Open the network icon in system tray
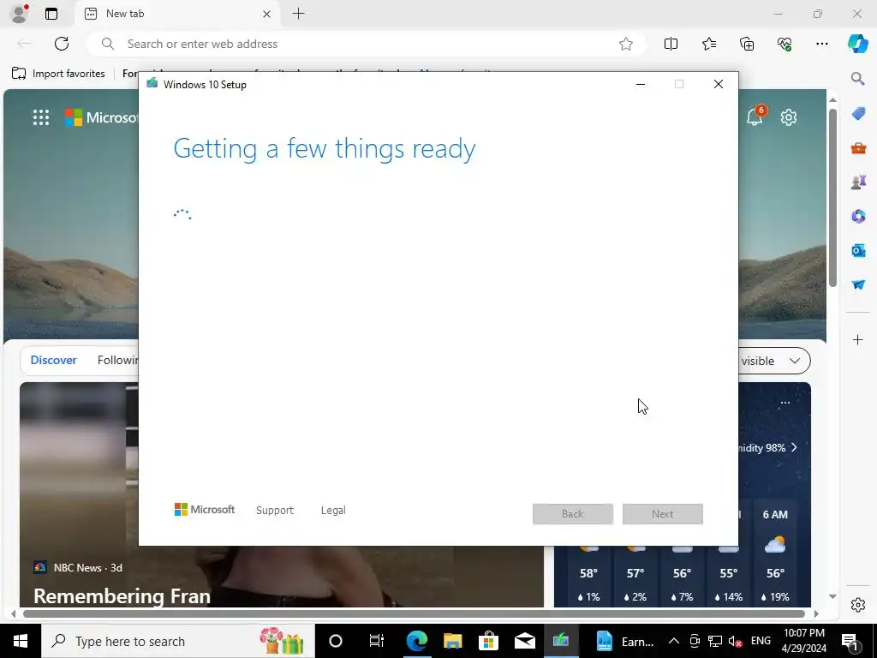 [715, 641]
